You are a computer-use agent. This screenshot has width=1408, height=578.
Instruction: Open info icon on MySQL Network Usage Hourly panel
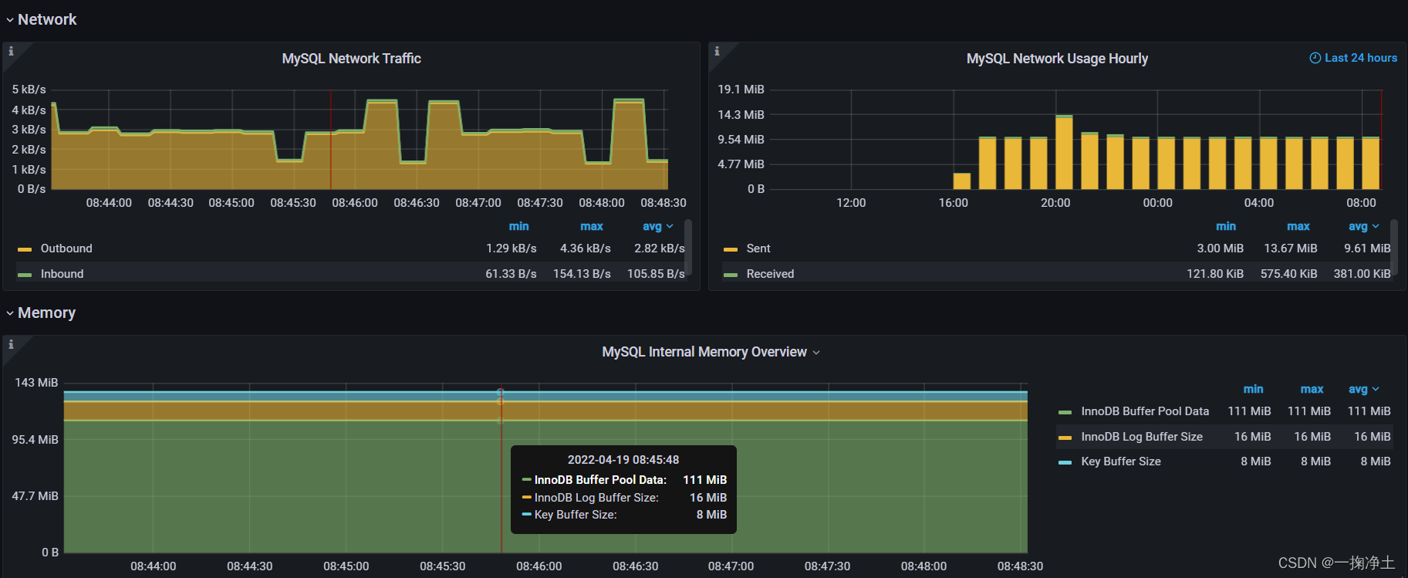(717, 51)
